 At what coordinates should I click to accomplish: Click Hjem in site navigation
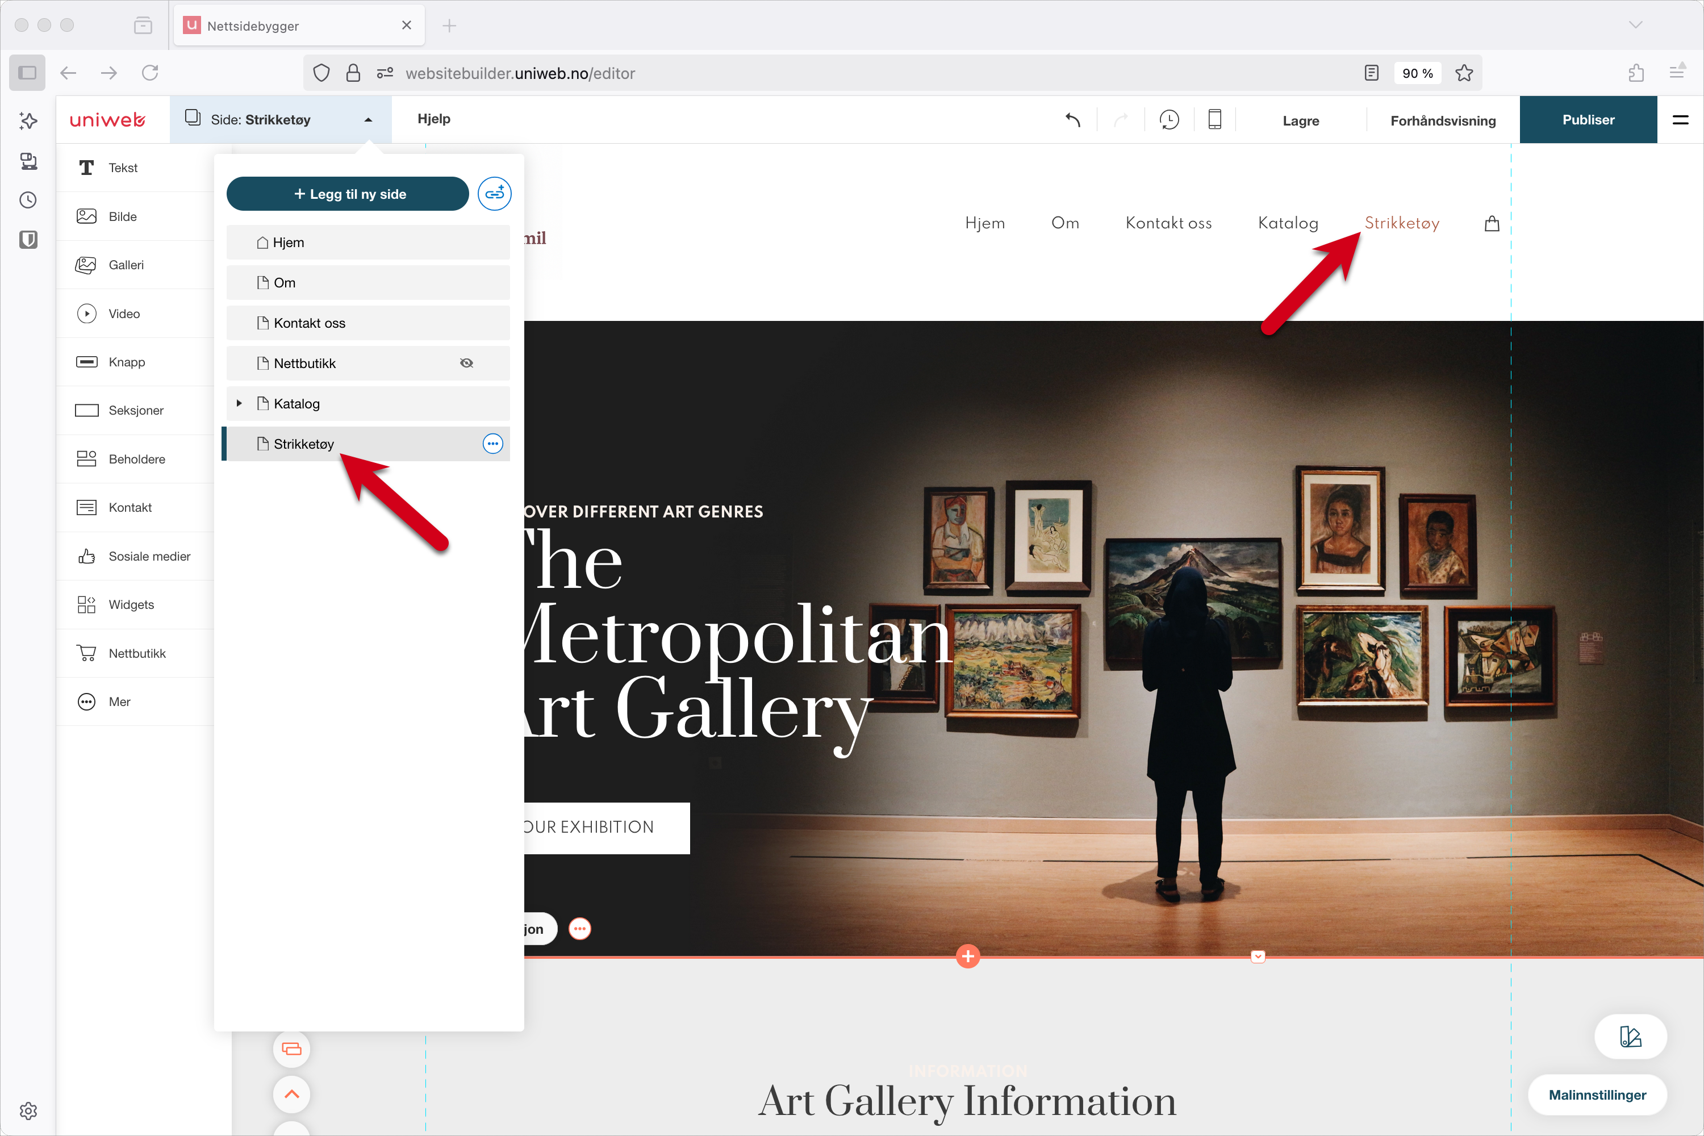point(985,223)
